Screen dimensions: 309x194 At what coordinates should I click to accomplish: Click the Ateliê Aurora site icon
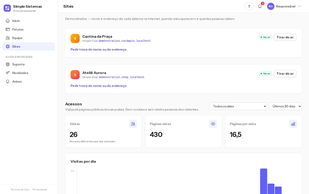pos(75,75)
